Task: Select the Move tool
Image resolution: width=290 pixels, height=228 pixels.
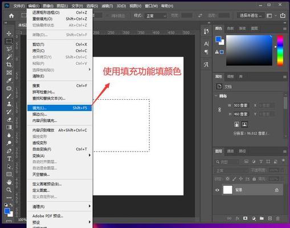Action: click(x=9, y=34)
